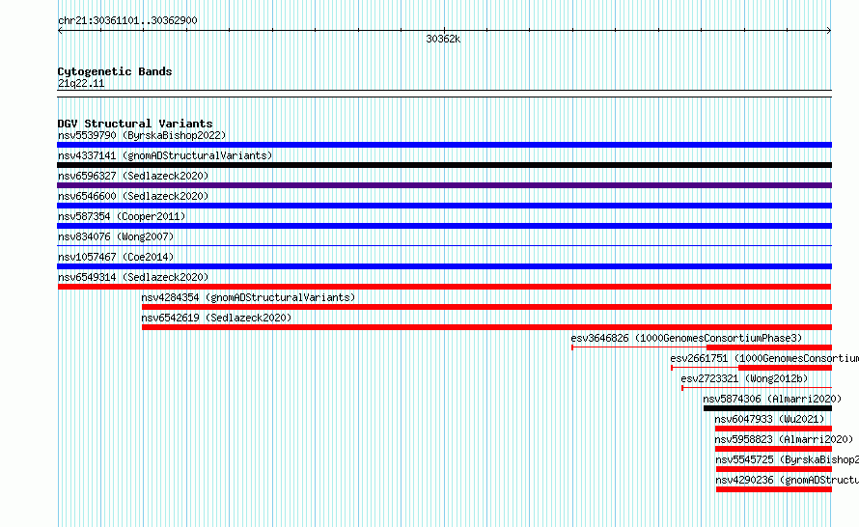
Task: Open the nsv6549314 (Sedlazeck2020) label
Action: coord(133,277)
